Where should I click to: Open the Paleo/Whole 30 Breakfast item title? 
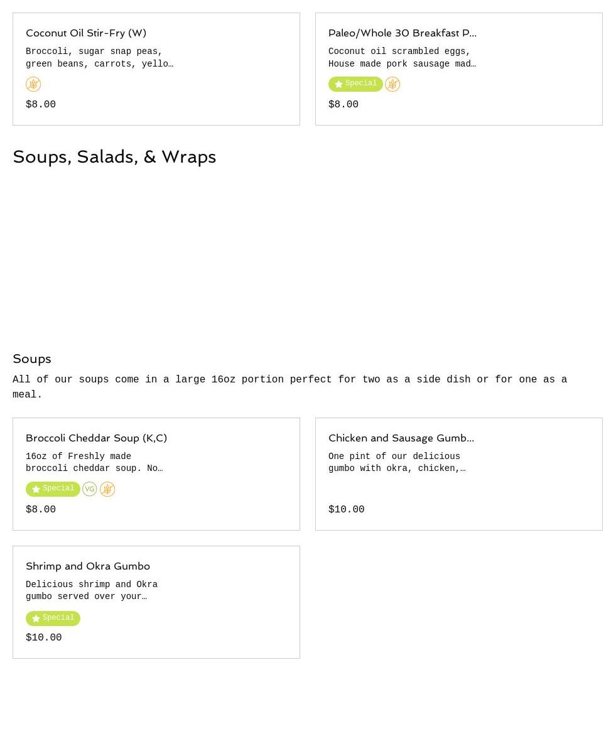click(402, 33)
